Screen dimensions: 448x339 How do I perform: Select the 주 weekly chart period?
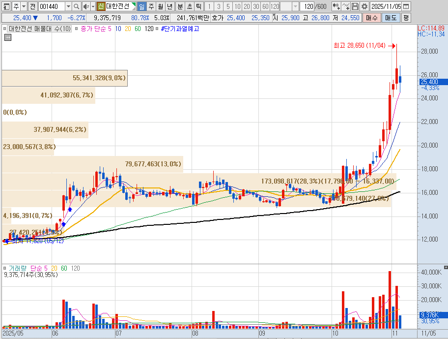tap(151, 6)
